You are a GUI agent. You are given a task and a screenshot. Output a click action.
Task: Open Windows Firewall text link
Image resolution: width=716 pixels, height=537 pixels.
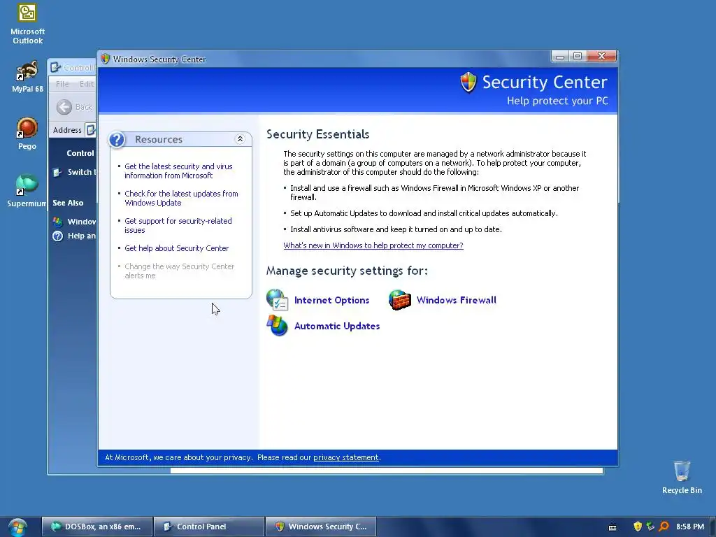point(456,300)
